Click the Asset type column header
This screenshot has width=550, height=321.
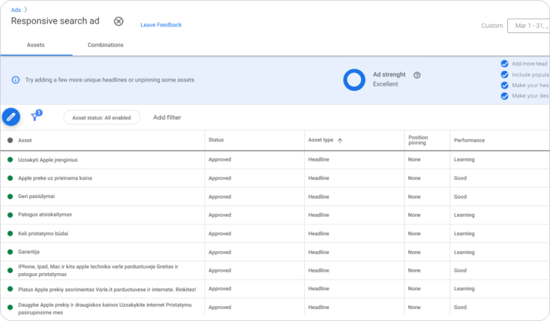click(321, 139)
